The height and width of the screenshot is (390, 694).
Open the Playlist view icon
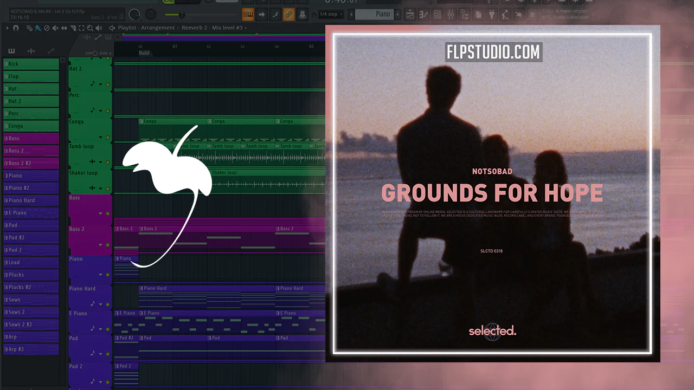pyautogui.click(x=410, y=14)
